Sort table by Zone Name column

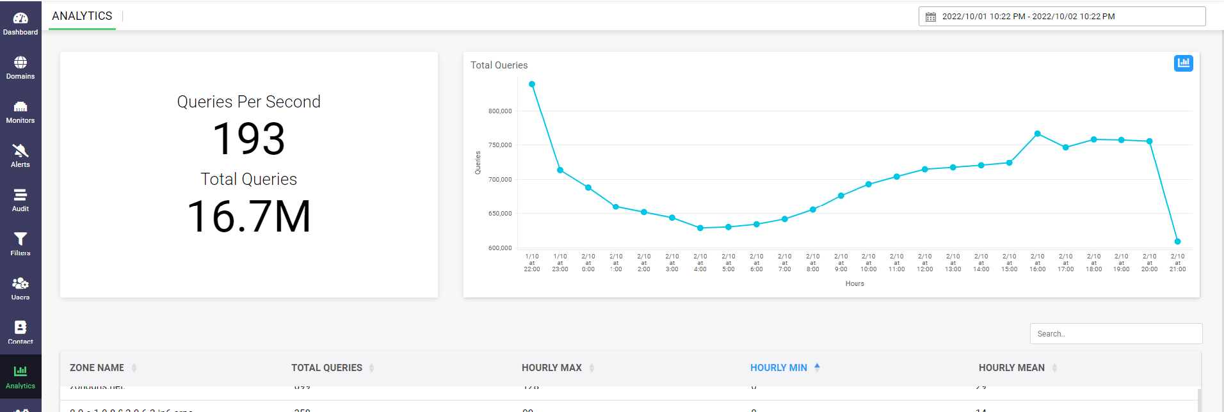point(97,368)
